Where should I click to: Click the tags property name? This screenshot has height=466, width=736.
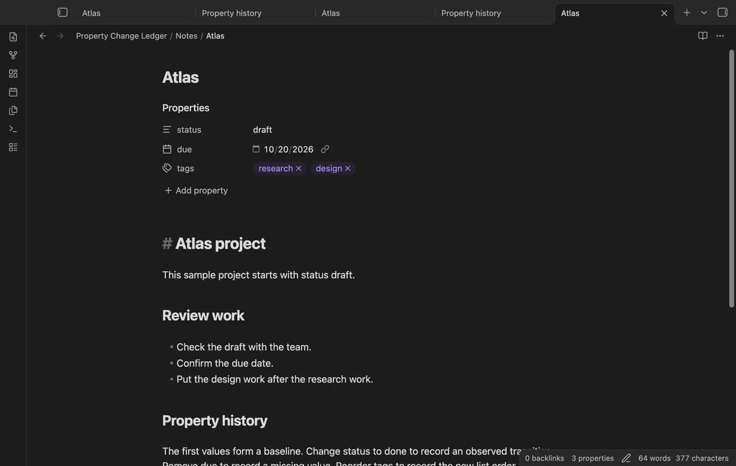[x=185, y=168]
